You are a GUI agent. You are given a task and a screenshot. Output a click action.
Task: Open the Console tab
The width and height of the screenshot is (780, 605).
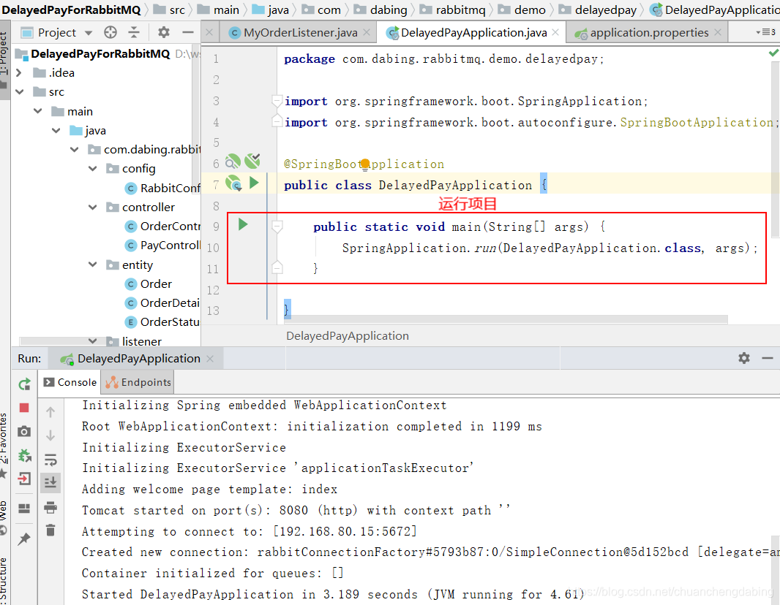(x=70, y=382)
